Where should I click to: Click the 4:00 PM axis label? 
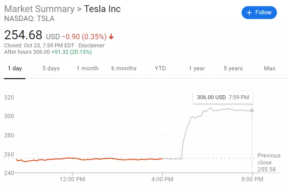coord(162,179)
